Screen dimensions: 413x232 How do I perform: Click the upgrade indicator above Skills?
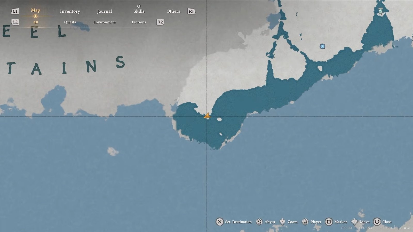(139, 6)
